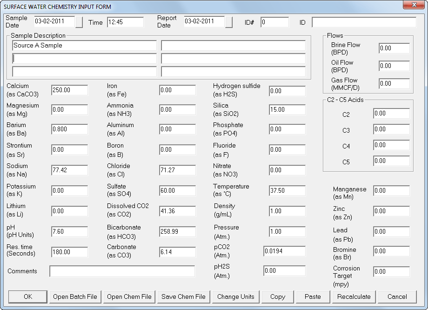The image size is (428, 310).
Task: Click Change Units button
Action: coord(235,297)
